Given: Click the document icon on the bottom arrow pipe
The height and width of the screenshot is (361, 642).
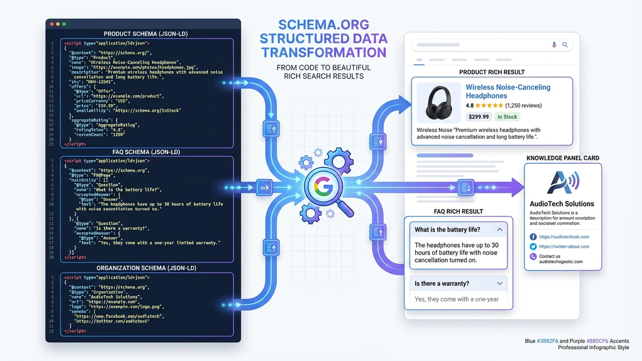Looking at the screenshot, I should tap(270, 247).
